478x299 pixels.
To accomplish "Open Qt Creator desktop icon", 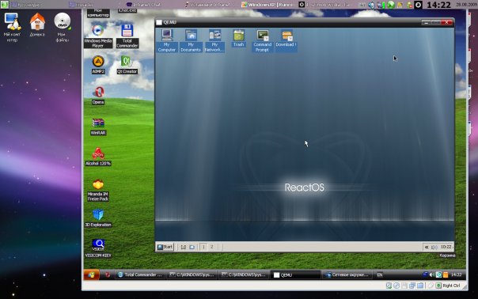I will (x=127, y=65).
